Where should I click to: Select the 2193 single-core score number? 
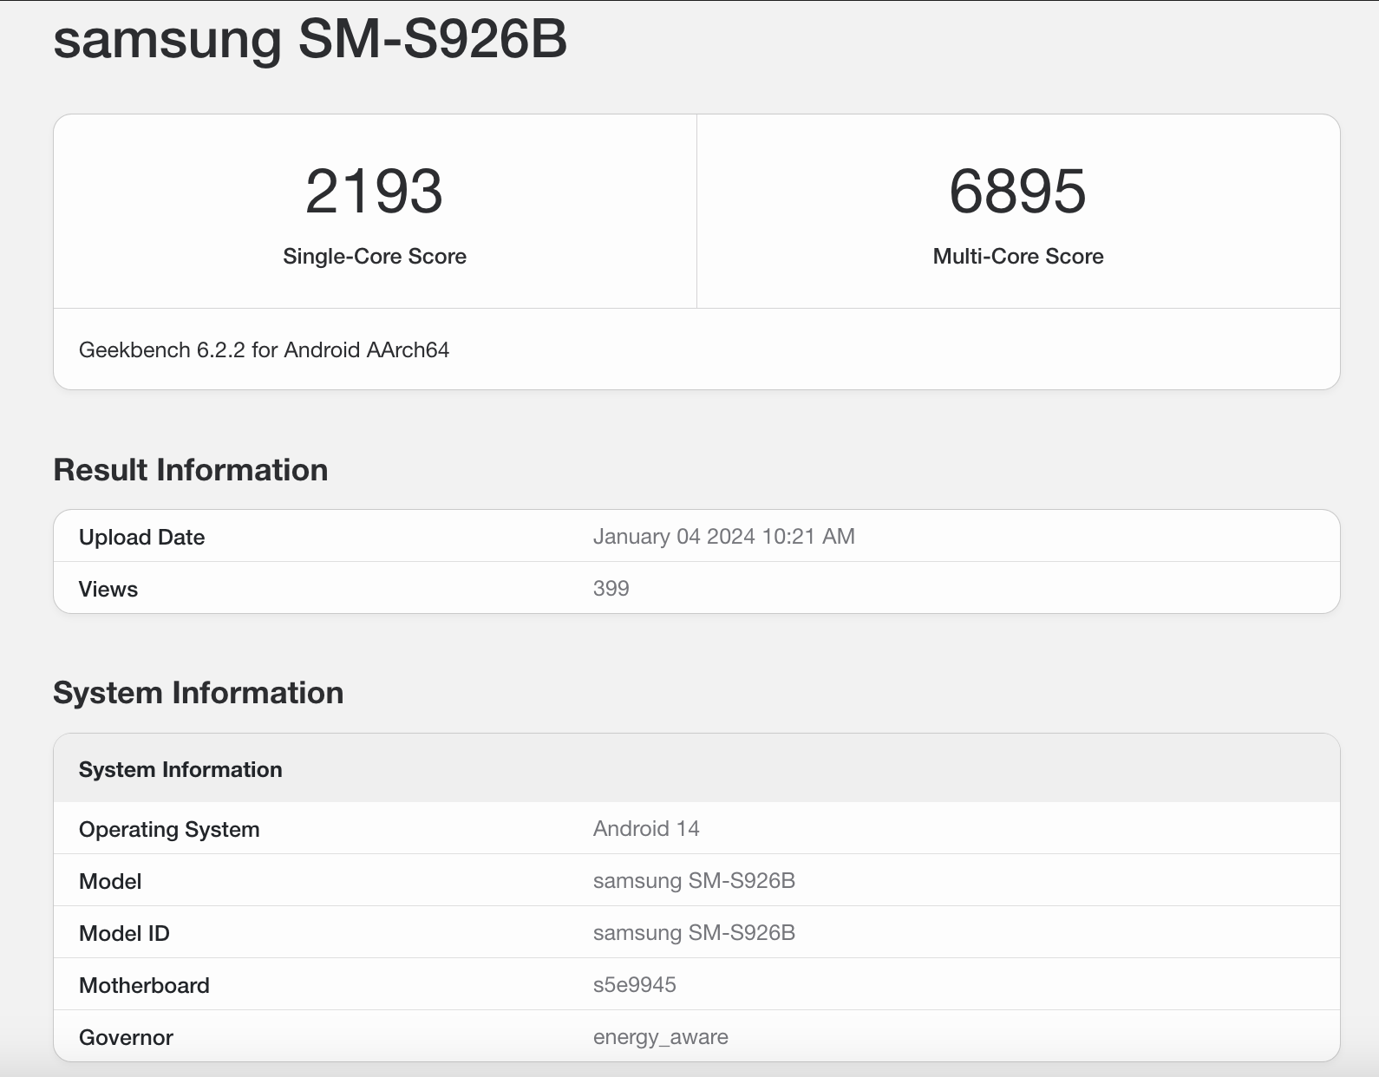tap(374, 192)
